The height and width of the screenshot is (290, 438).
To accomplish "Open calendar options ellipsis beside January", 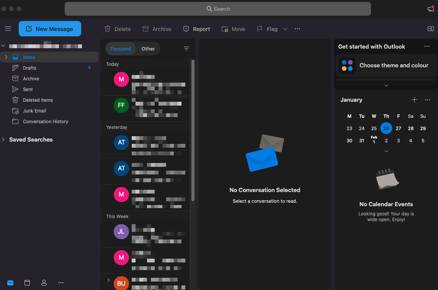I will 428,99.
